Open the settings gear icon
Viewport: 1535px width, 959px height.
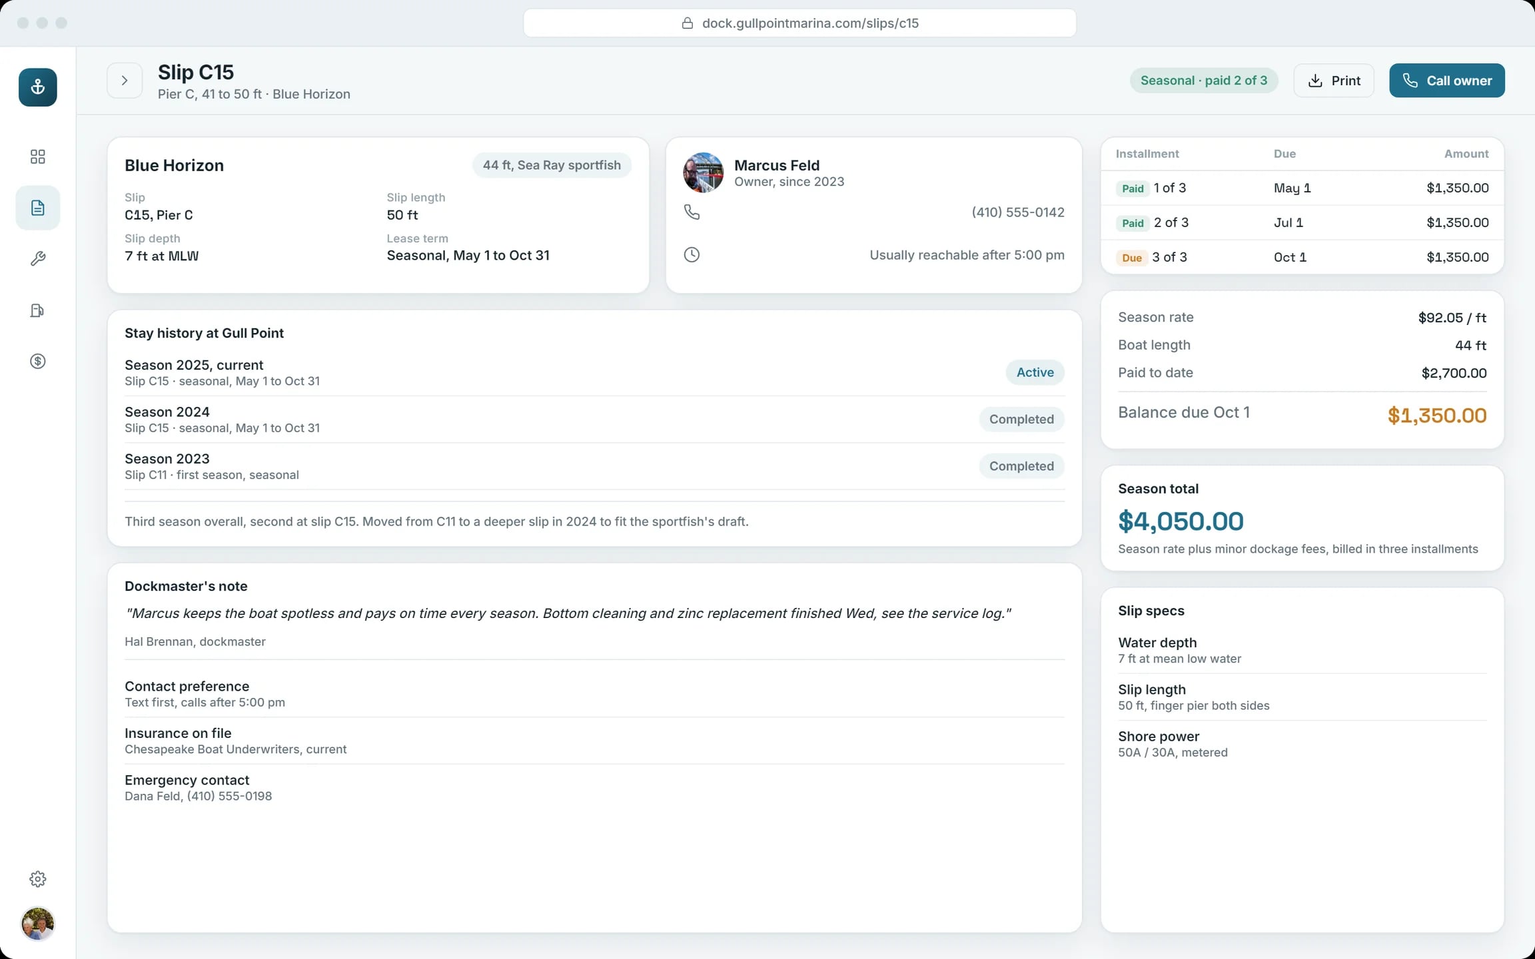[x=37, y=879]
